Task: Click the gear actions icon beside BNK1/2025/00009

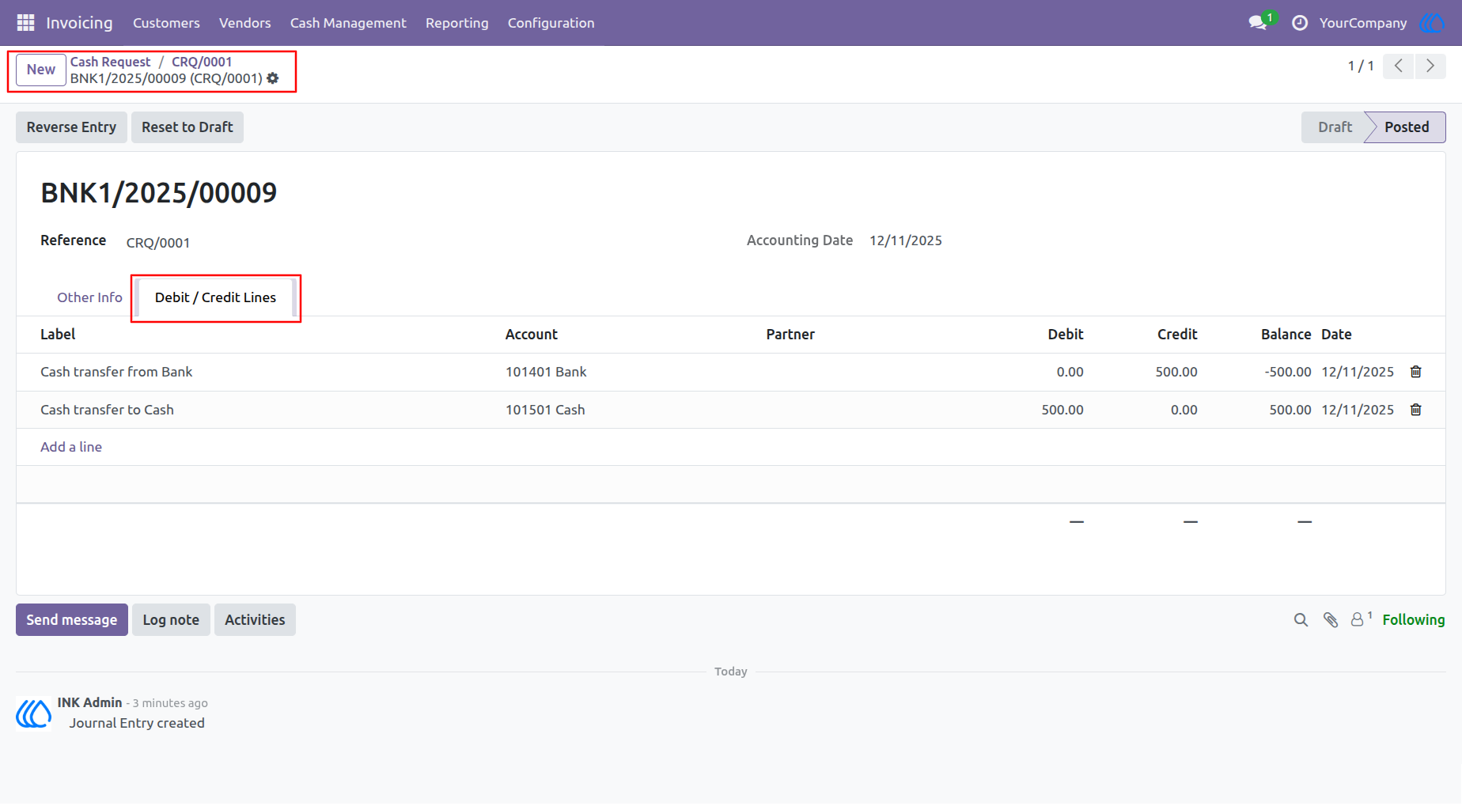Action: (273, 78)
